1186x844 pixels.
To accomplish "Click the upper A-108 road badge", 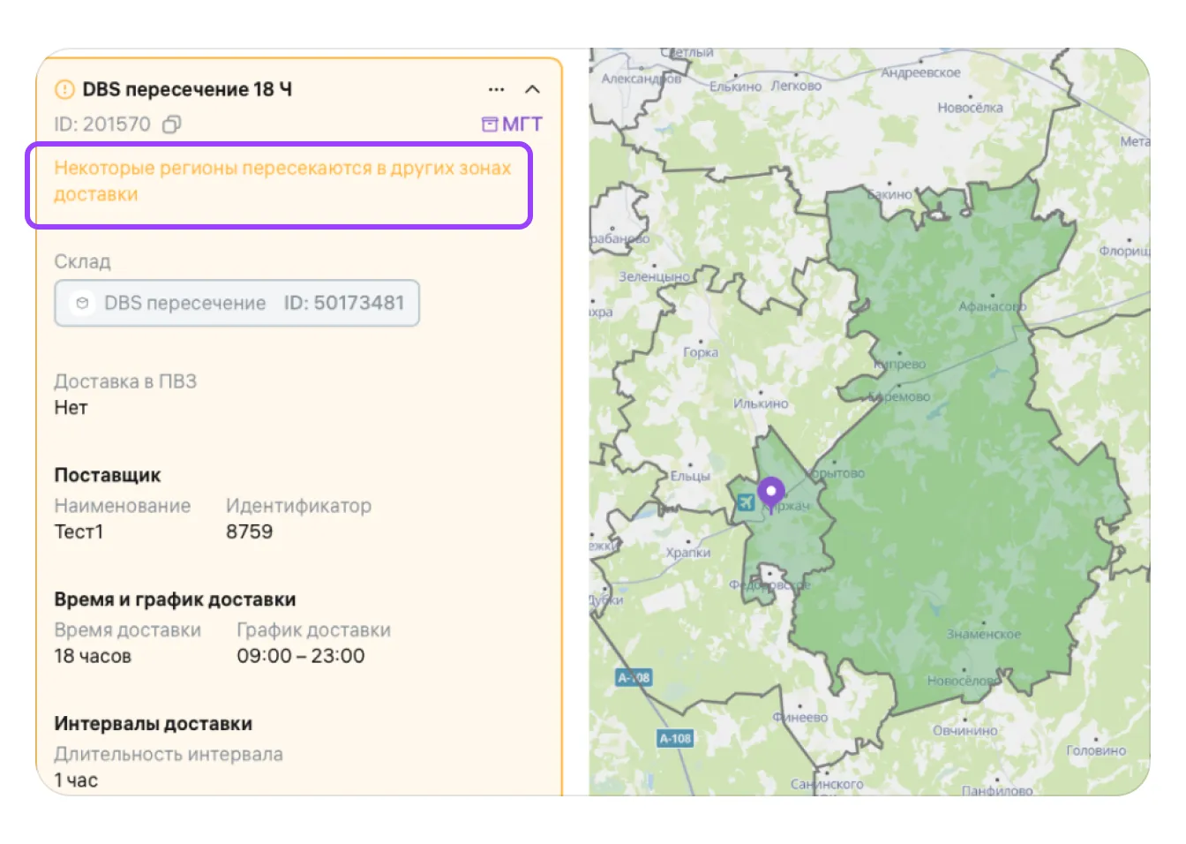I will coord(633,678).
